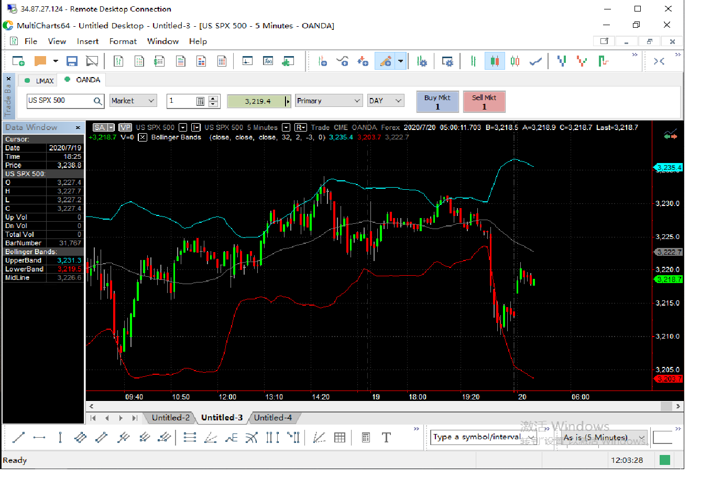Open dropdown after 5 Minutes label
The height and width of the screenshot is (488, 711).
[x=286, y=127]
